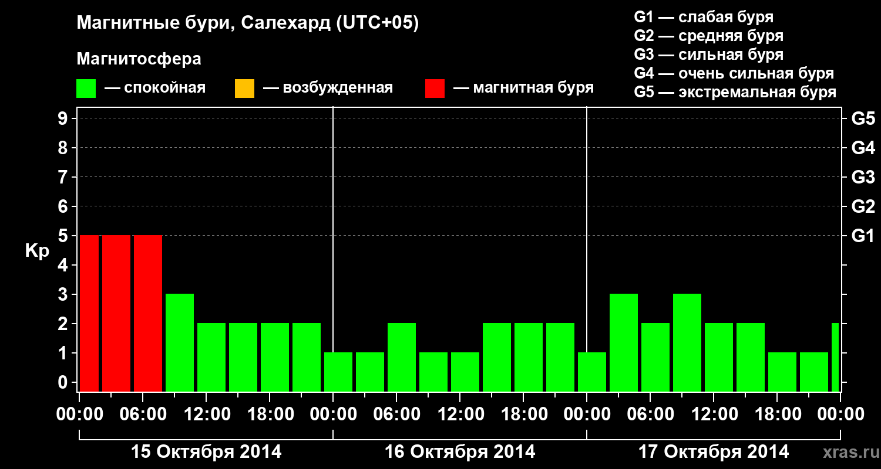Screen dimensions: 881x469
Task: Click the Kp 1 bar at 00:00 on 17 October
Action: 592,372
